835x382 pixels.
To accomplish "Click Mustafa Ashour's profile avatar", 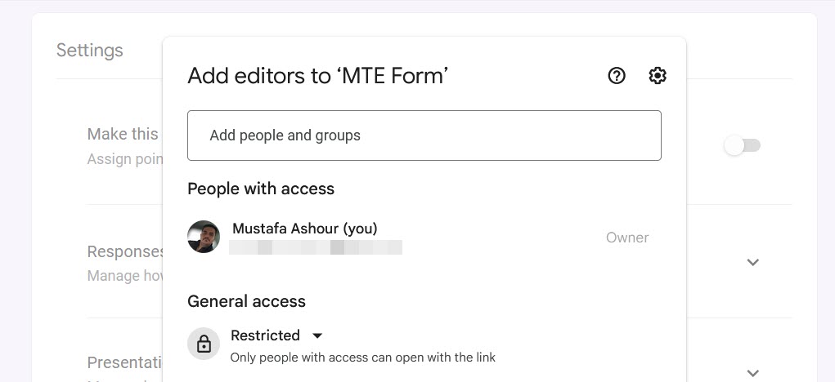I will [x=204, y=237].
